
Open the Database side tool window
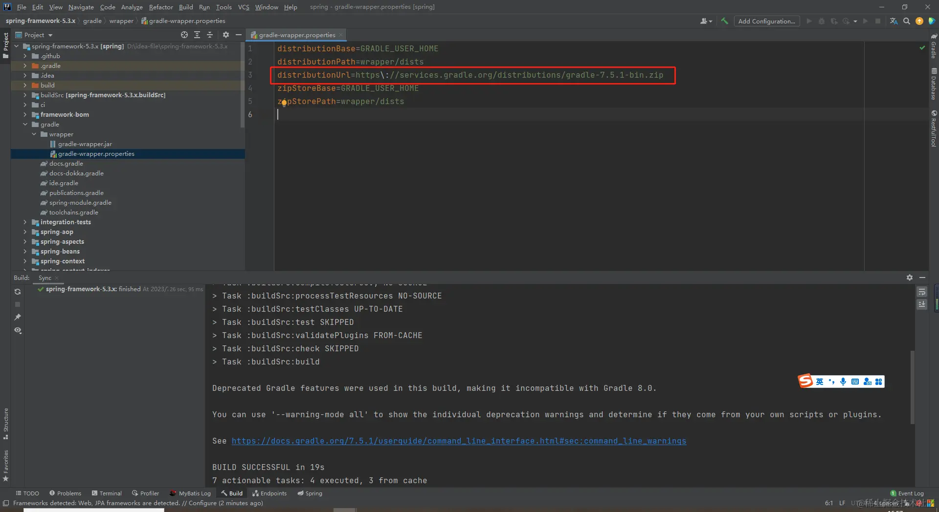pyautogui.click(x=934, y=84)
